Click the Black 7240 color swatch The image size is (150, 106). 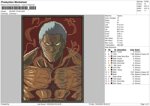pos(111,79)
